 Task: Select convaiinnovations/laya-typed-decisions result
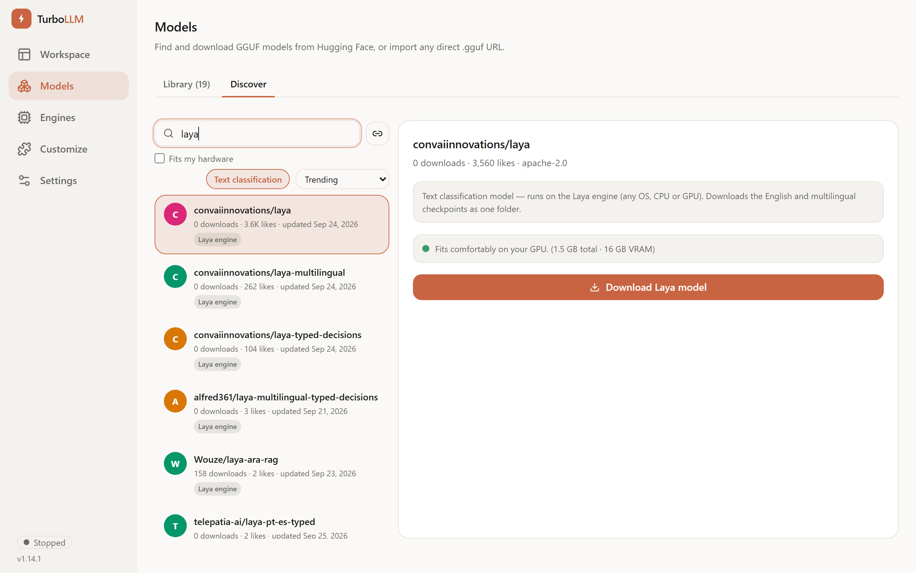point(272,349)
